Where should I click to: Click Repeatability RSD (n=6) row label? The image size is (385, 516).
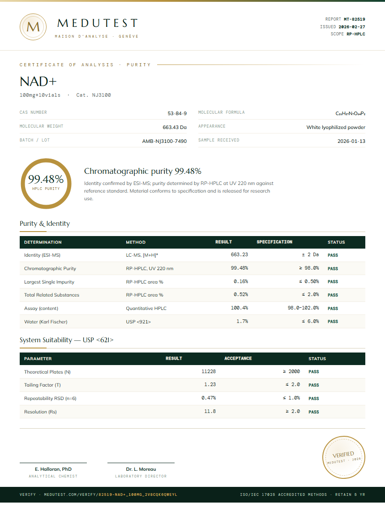pos(50,399)
